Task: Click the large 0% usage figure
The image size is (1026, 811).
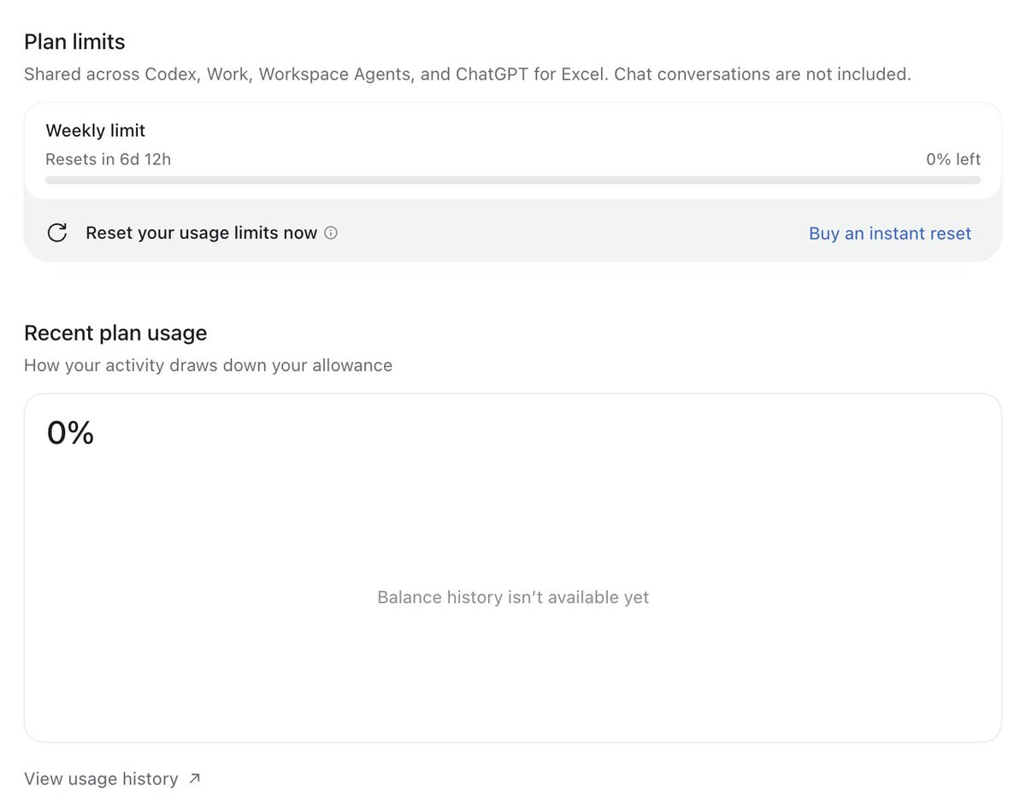Action: 71,433
